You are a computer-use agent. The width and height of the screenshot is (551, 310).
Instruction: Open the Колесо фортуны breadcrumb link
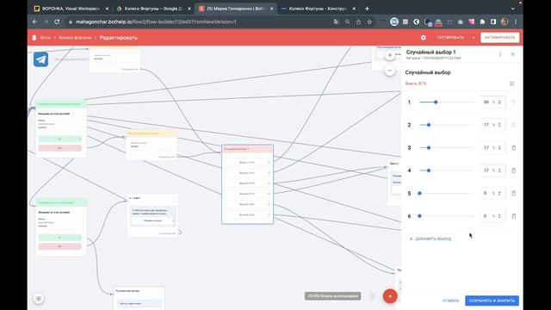click(75, 38)
